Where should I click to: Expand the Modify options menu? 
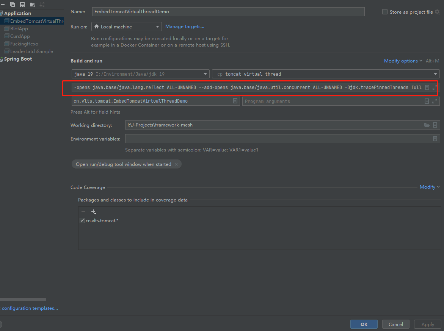pyautogui.click(x=403, y=61)
